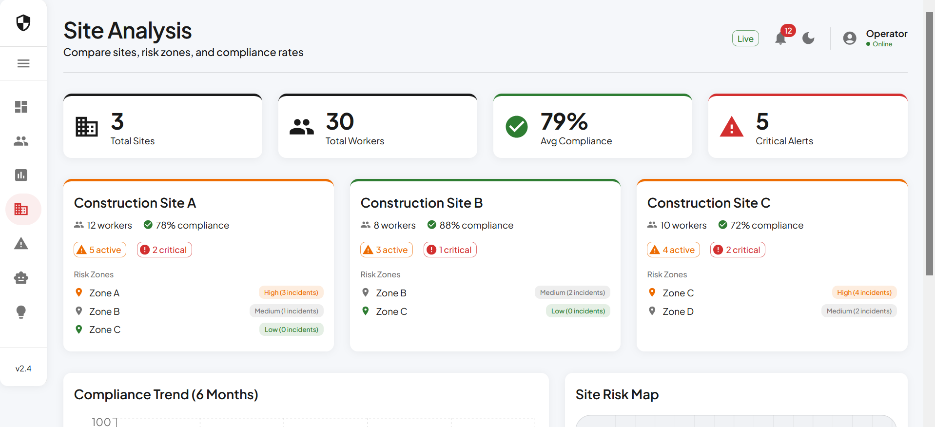Open the dashboard grid icon
Image resolution: width=935 pixels, height=427 pixels.
tap(21, 107)
